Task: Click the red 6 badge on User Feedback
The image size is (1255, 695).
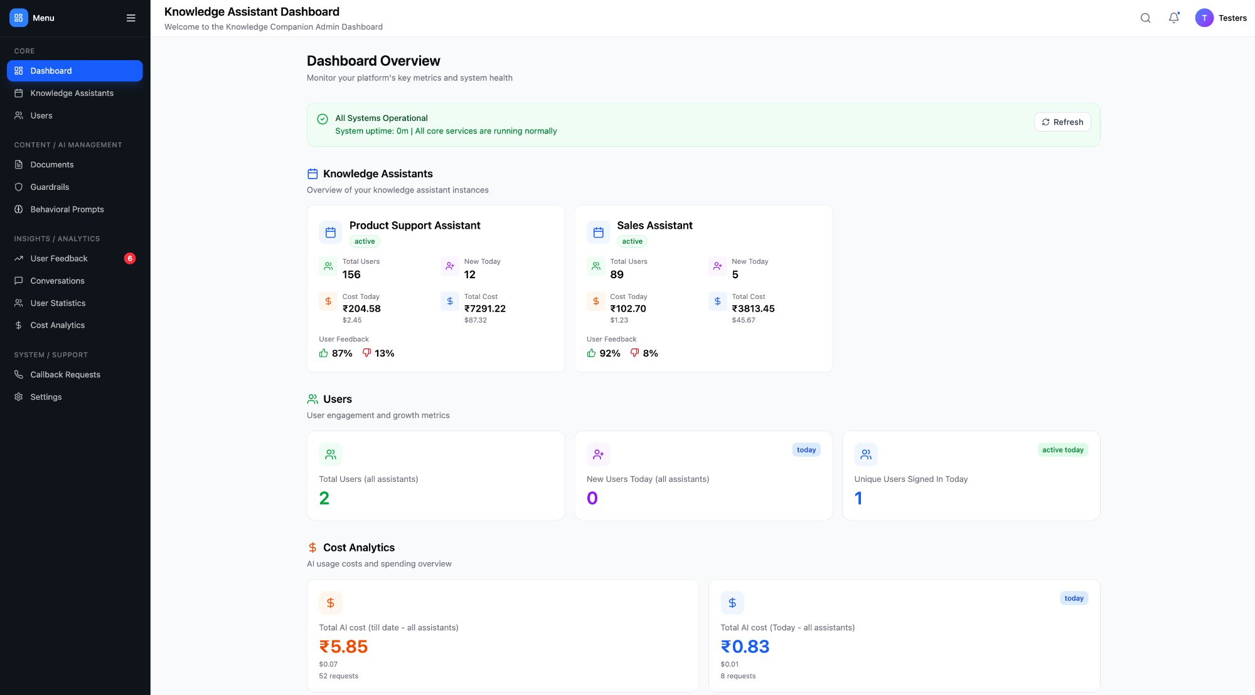Action: point(129,258)
